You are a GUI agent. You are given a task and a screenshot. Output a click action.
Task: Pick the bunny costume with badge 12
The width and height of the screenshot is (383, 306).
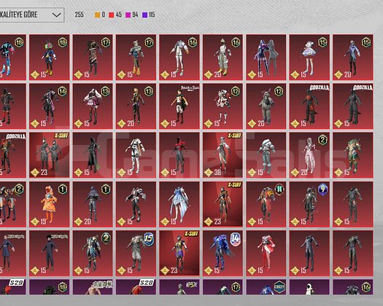point(266,106)
